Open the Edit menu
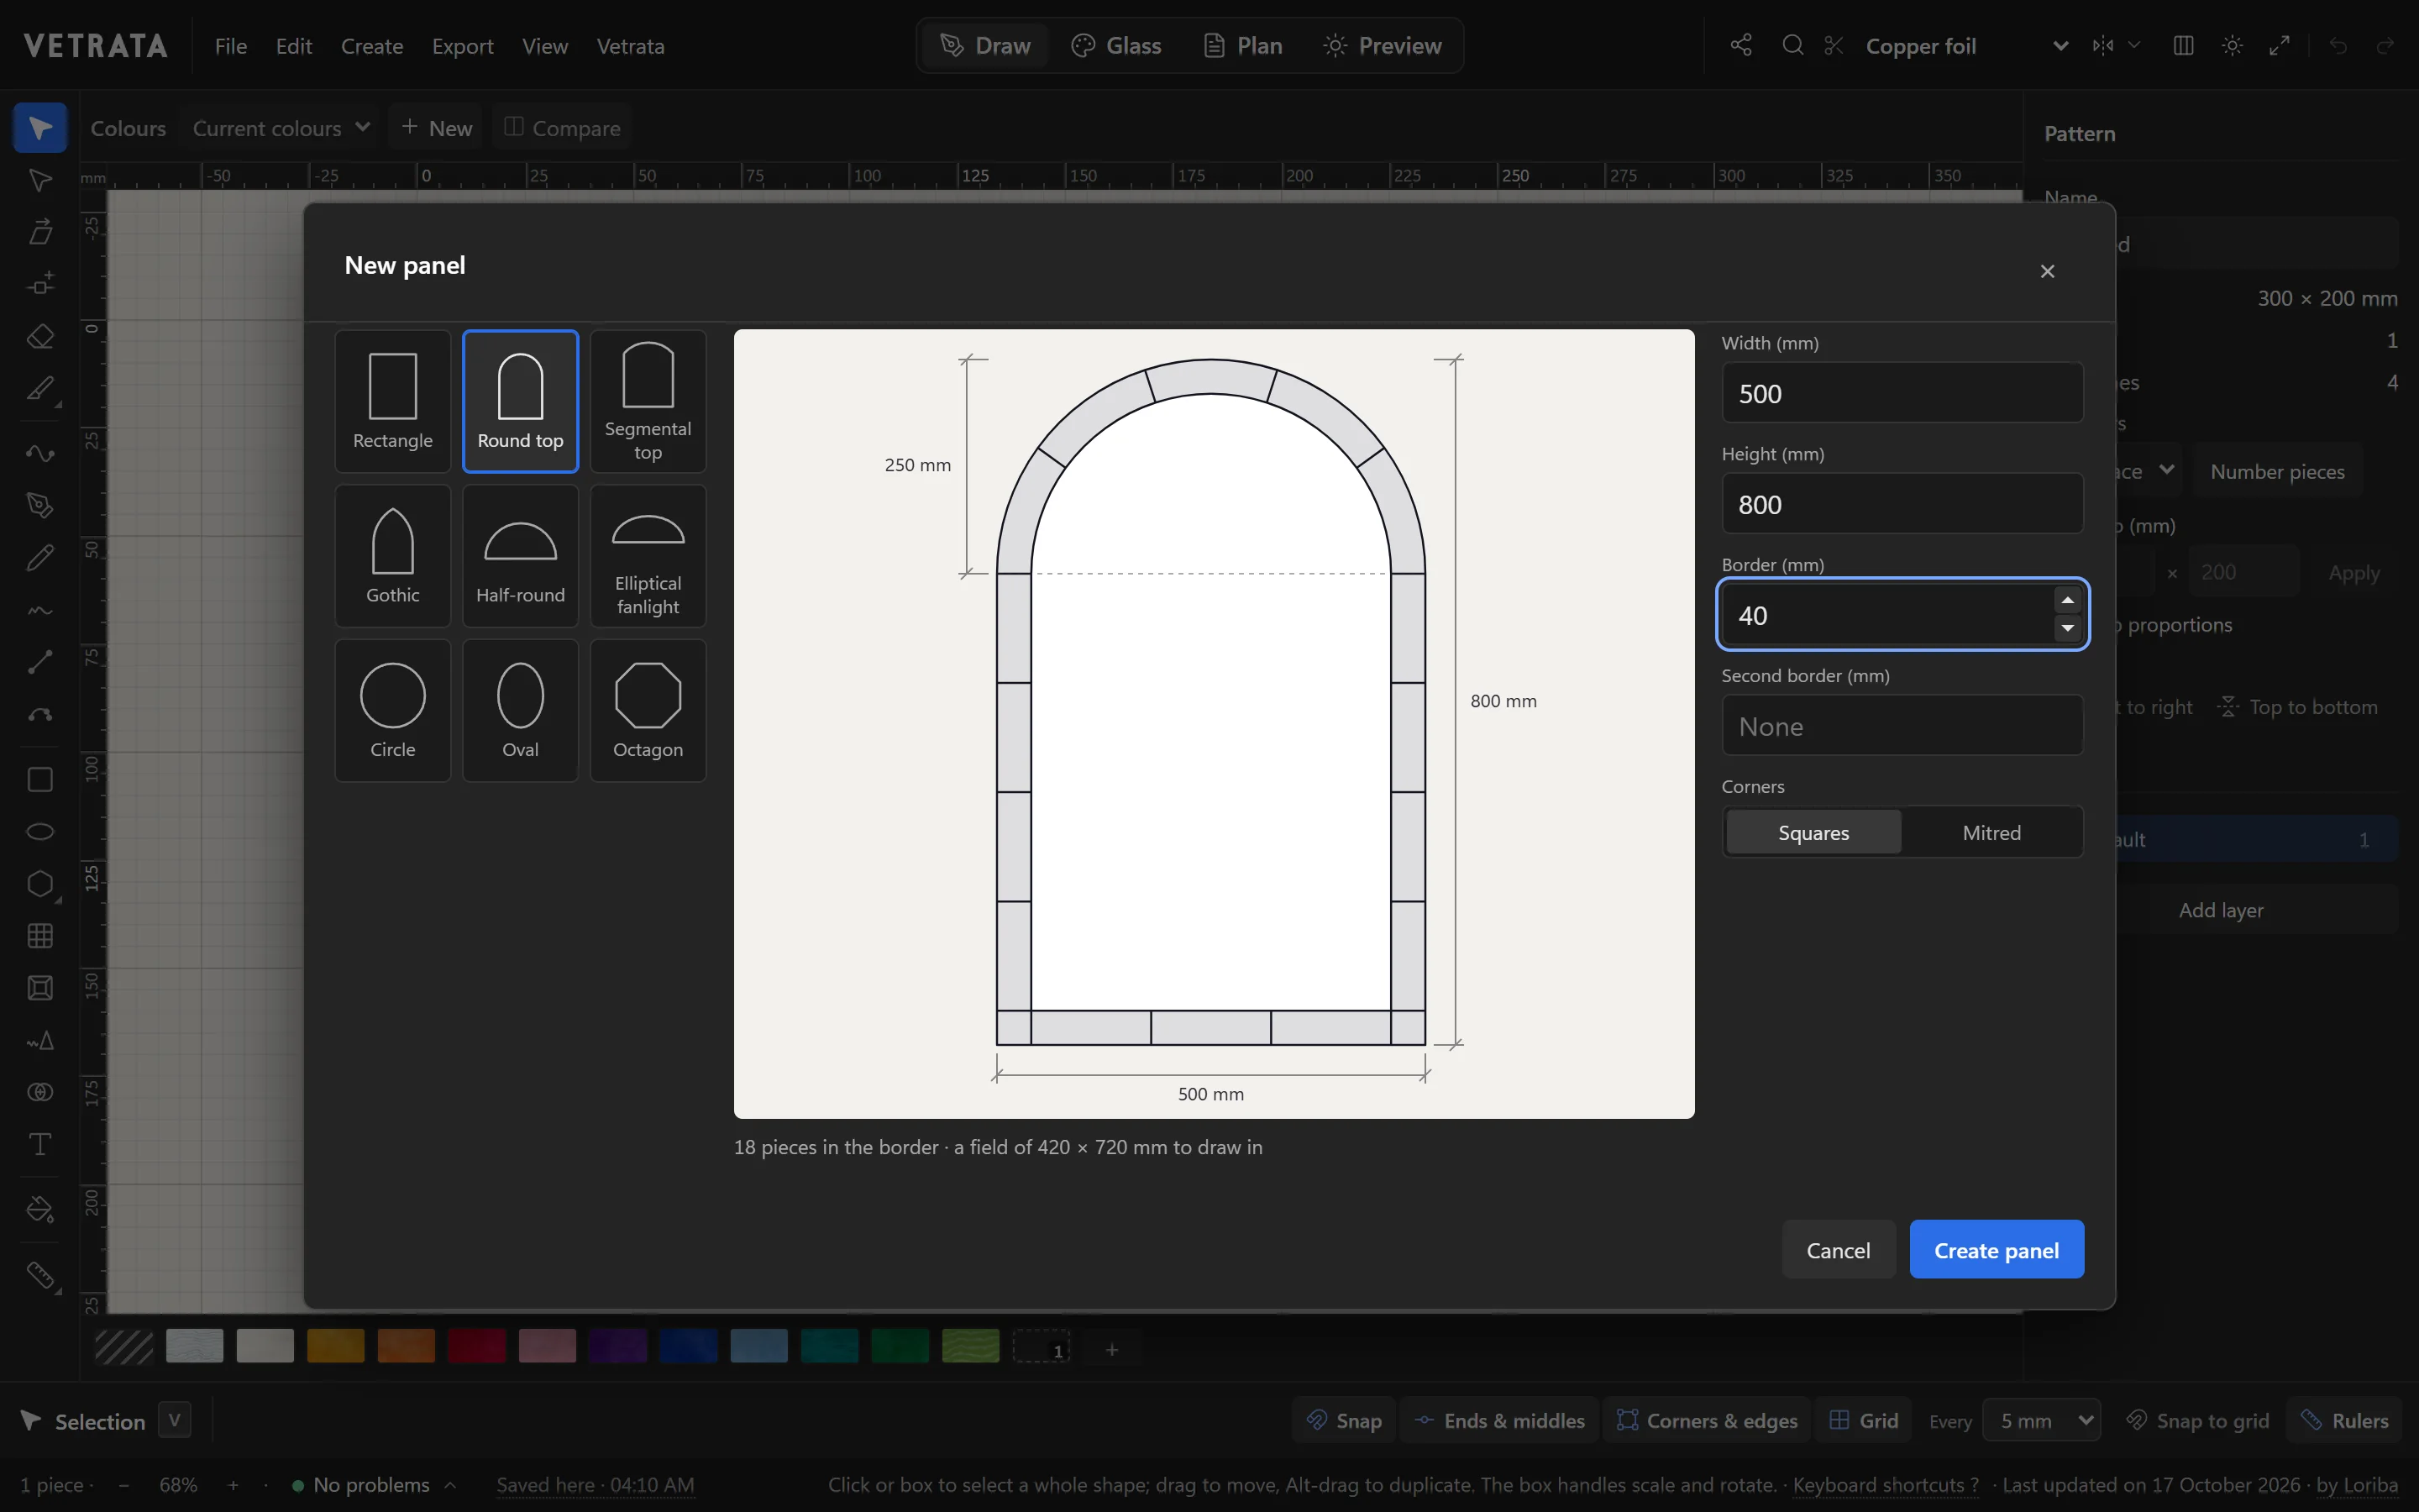 pos(294,46)
